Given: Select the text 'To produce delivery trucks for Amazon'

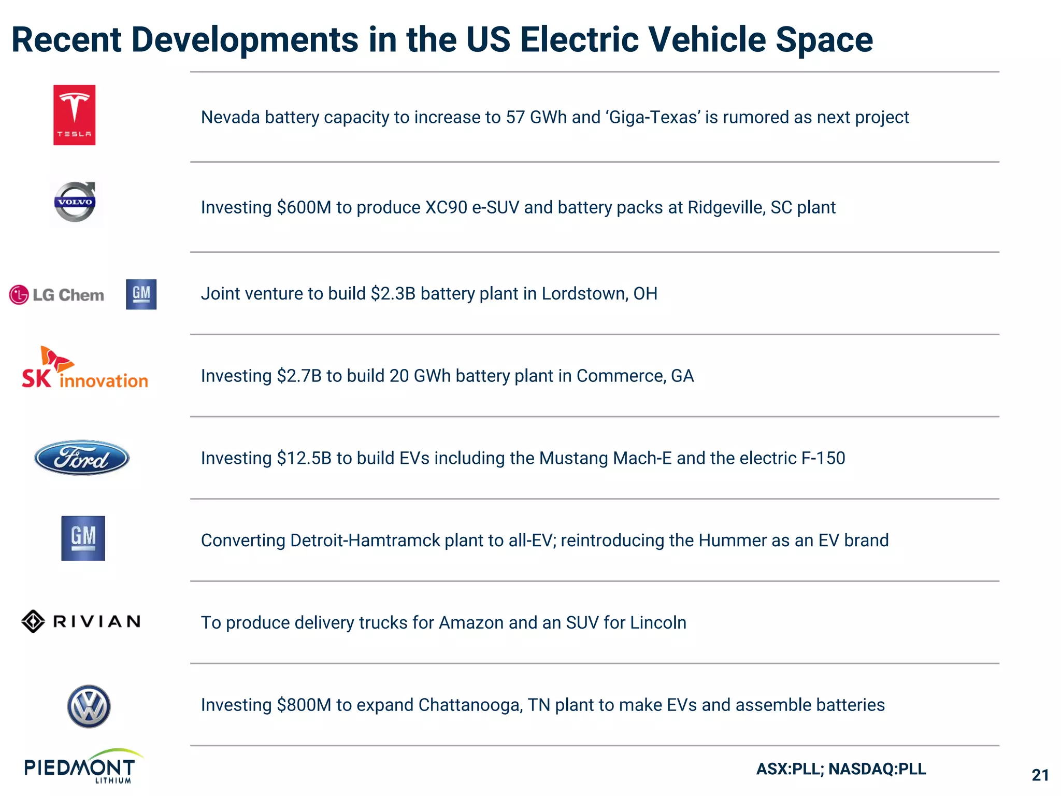Looking at the screenshot, I should coord(352,623).
